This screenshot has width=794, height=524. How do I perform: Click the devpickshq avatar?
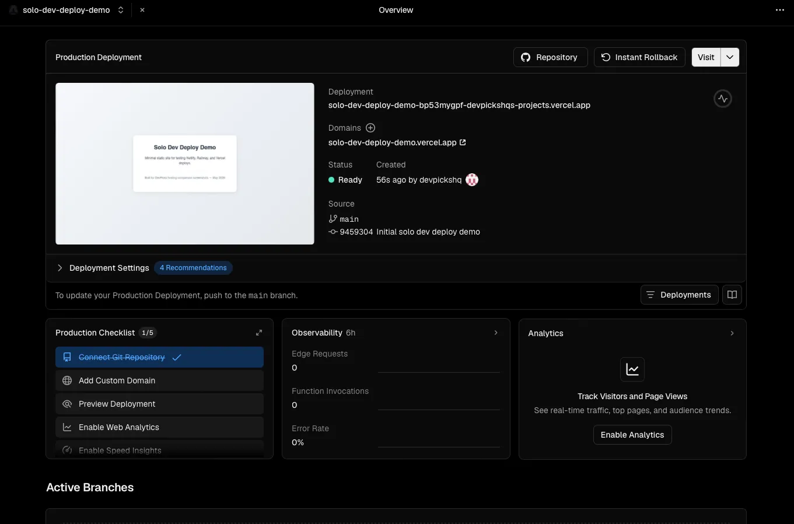click(x=472, y=180)
